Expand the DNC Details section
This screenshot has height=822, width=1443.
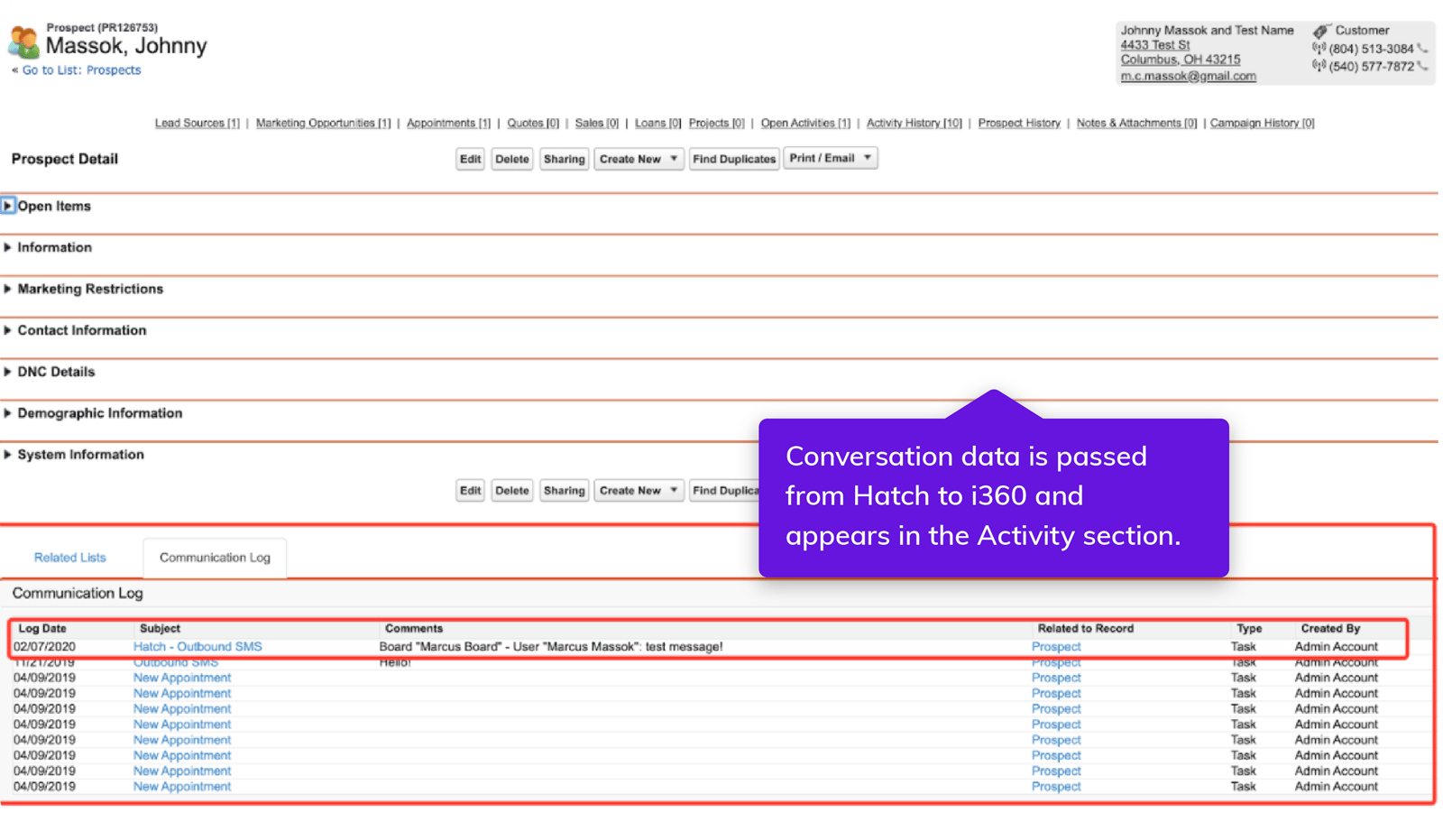[8, 372]
